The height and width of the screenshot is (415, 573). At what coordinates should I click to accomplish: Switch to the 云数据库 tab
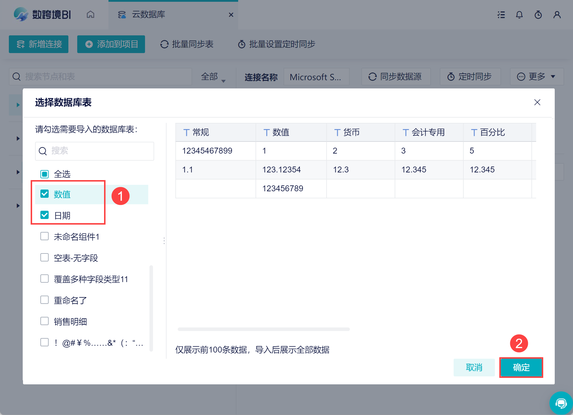coord(149,14)
